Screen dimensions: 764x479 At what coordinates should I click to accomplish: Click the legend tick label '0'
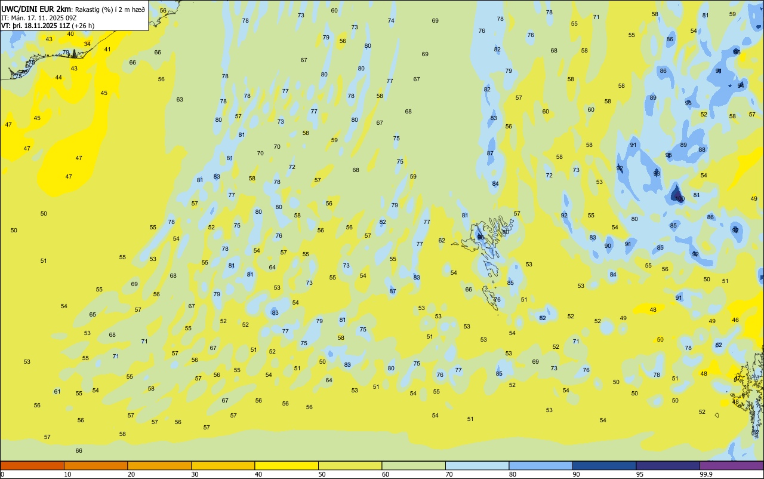tap(2, 474)
